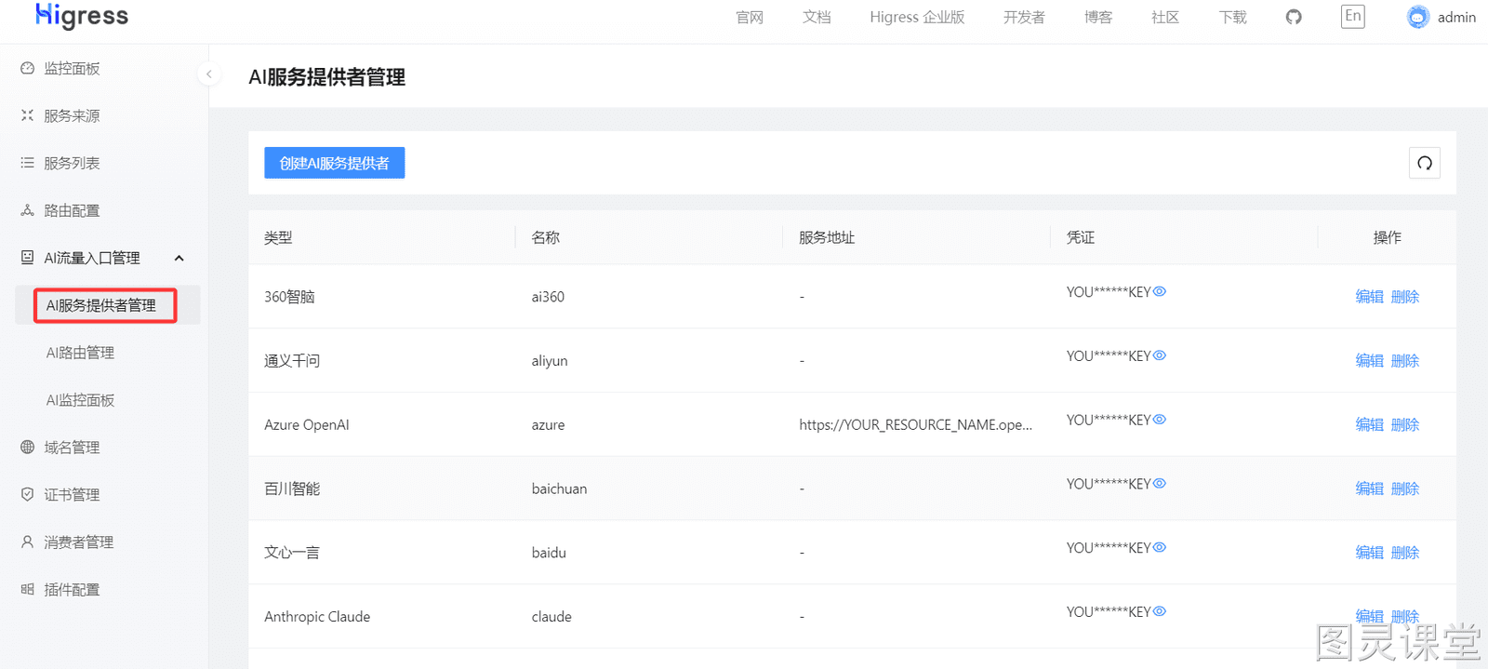
Task: Open 插件配置 in the sidebar
Action: [72, 590]
